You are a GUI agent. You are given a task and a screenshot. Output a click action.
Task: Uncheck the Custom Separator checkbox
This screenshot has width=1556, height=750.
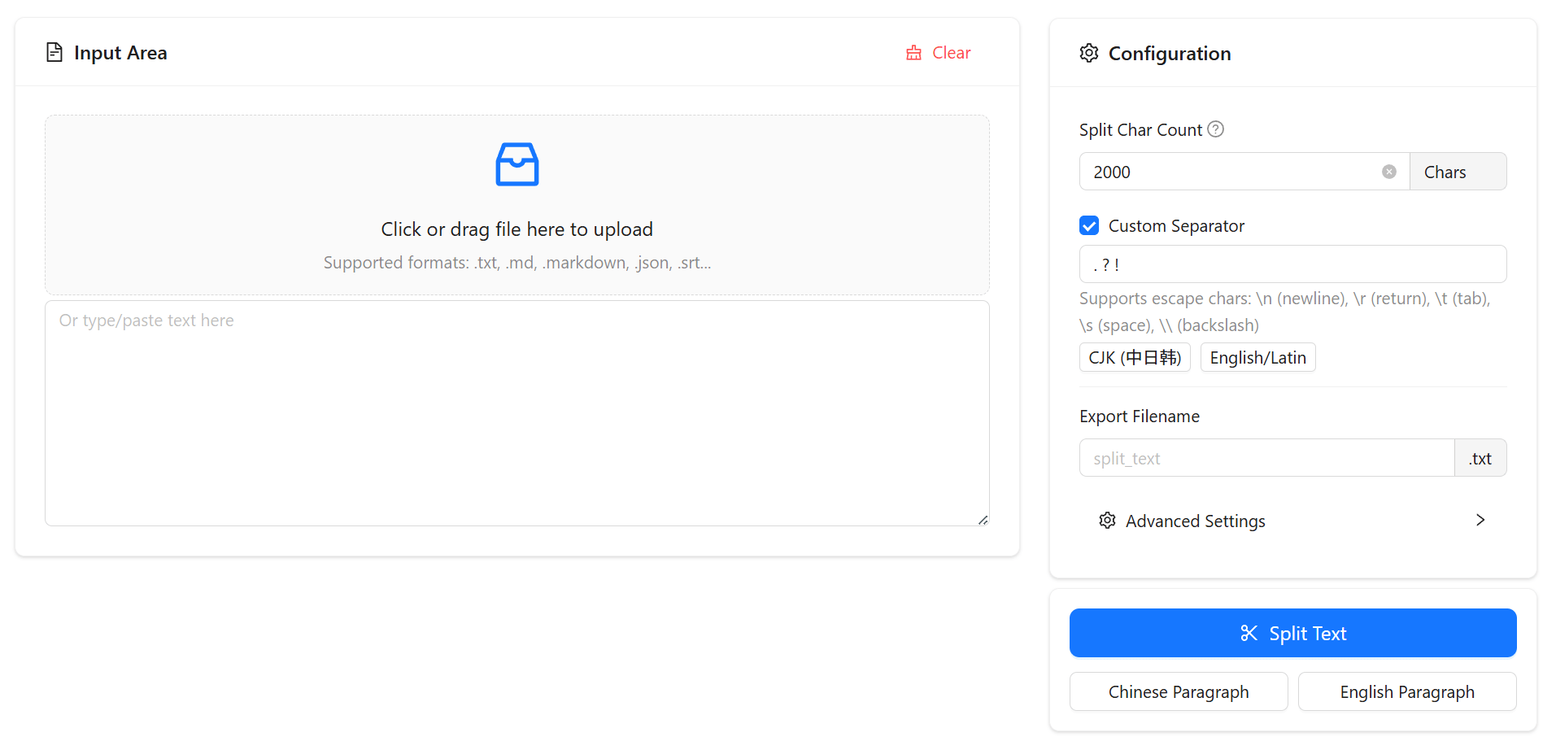point(1089,226)
